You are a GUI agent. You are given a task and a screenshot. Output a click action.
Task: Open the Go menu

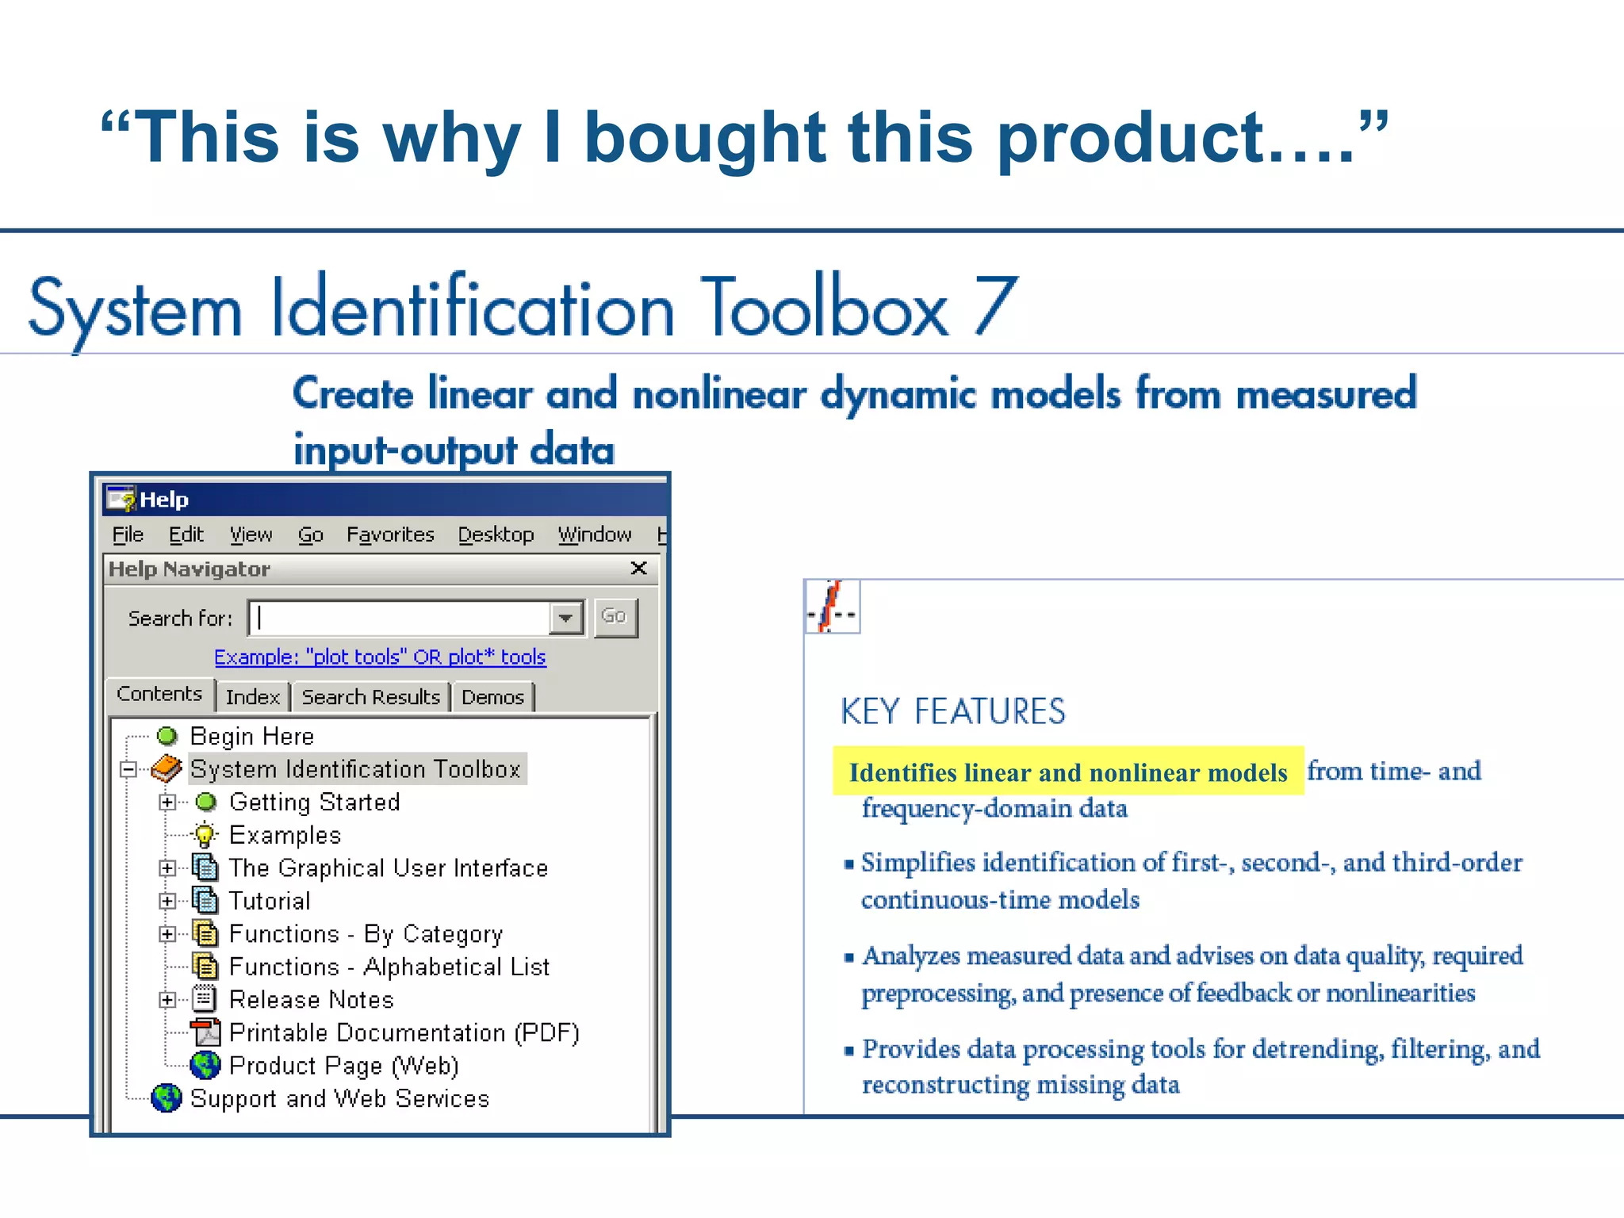point(310,534)
